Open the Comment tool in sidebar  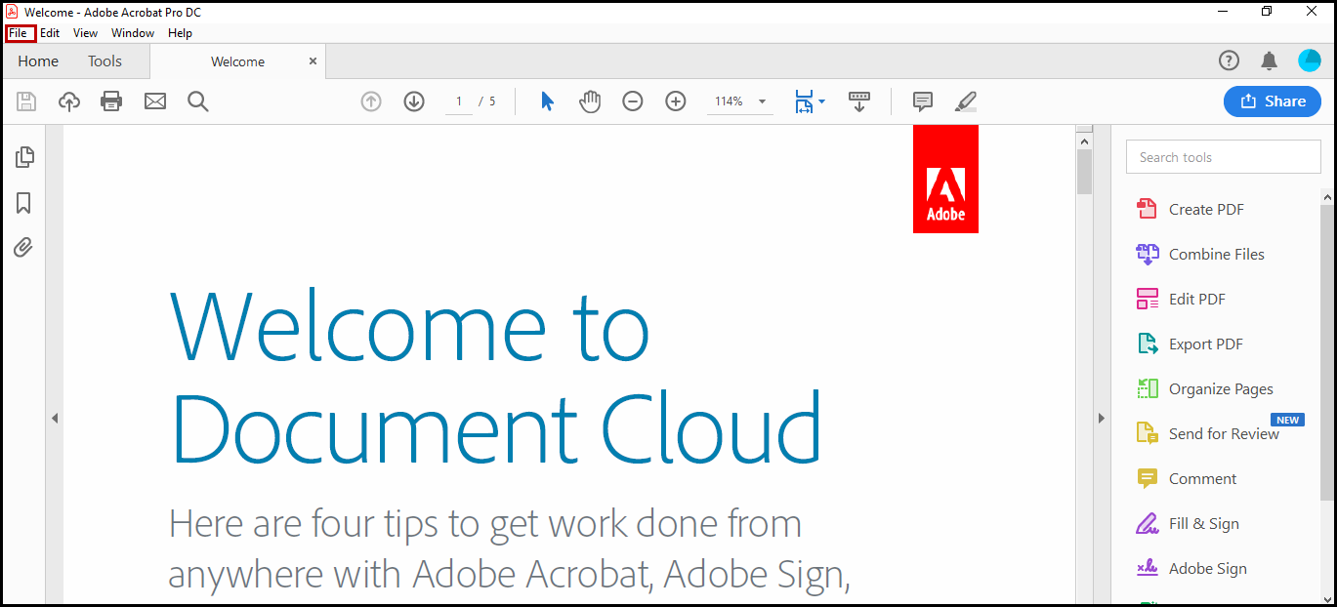pos(1187,478)
